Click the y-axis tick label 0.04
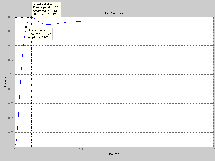Viewport: 215px width, 161px height. 11,118
